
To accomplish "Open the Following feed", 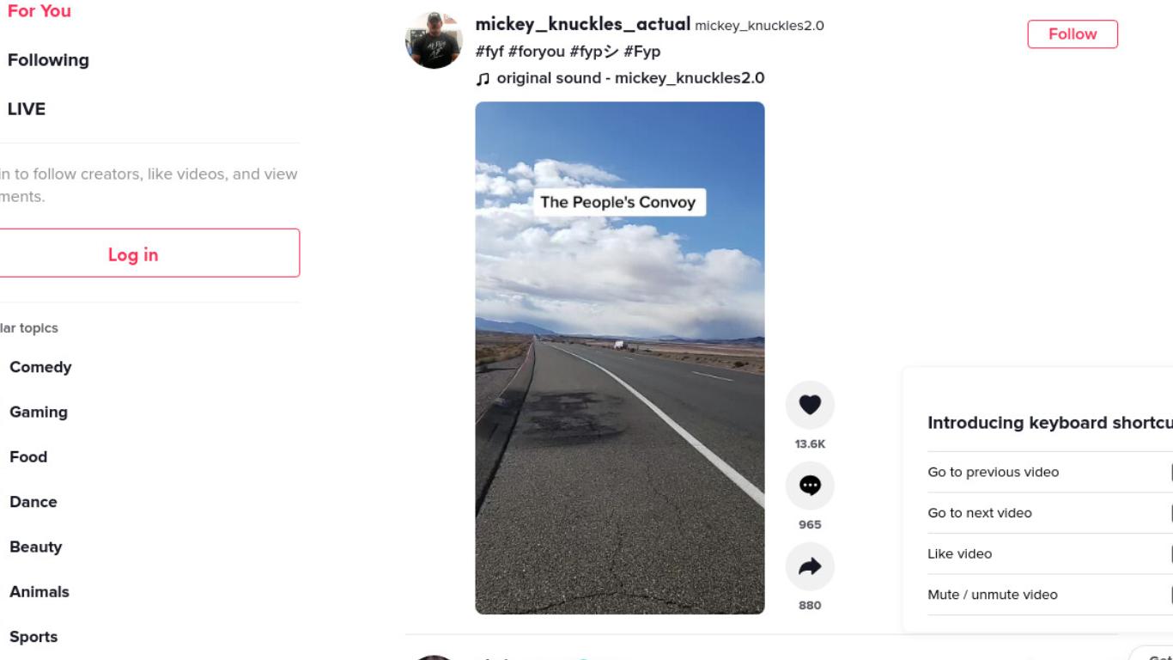I will click(48, 60).
